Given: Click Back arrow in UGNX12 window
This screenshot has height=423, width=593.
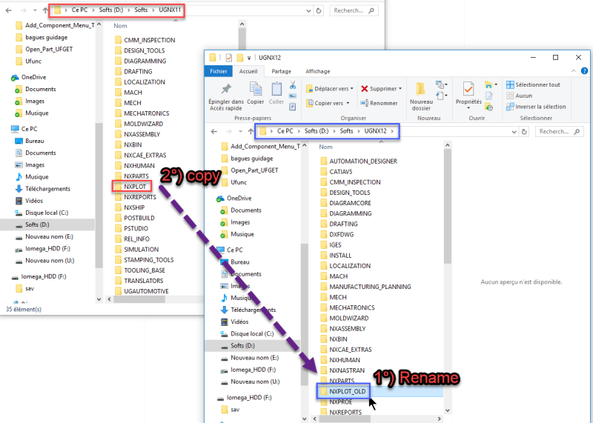Looking at the screenshot, I should (x=214, y=132).
